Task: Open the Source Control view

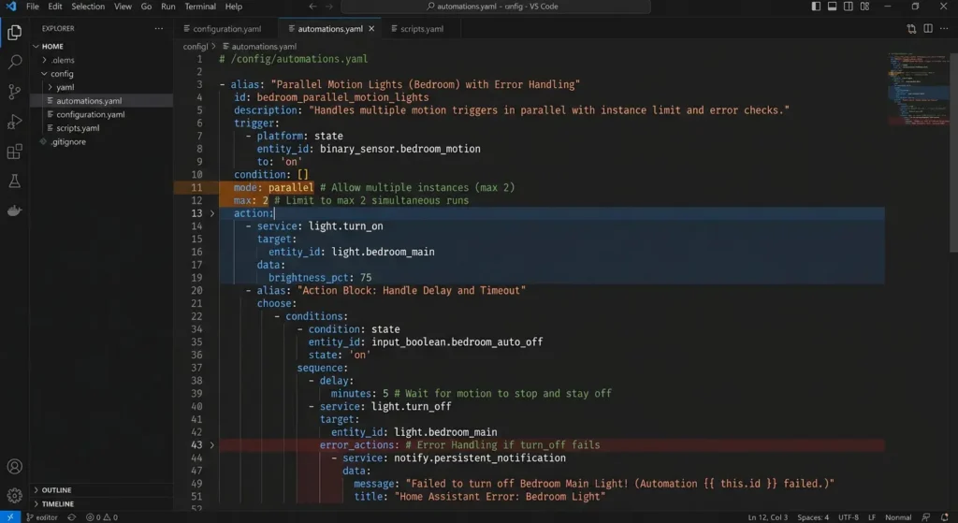Action: click(14, 92)
